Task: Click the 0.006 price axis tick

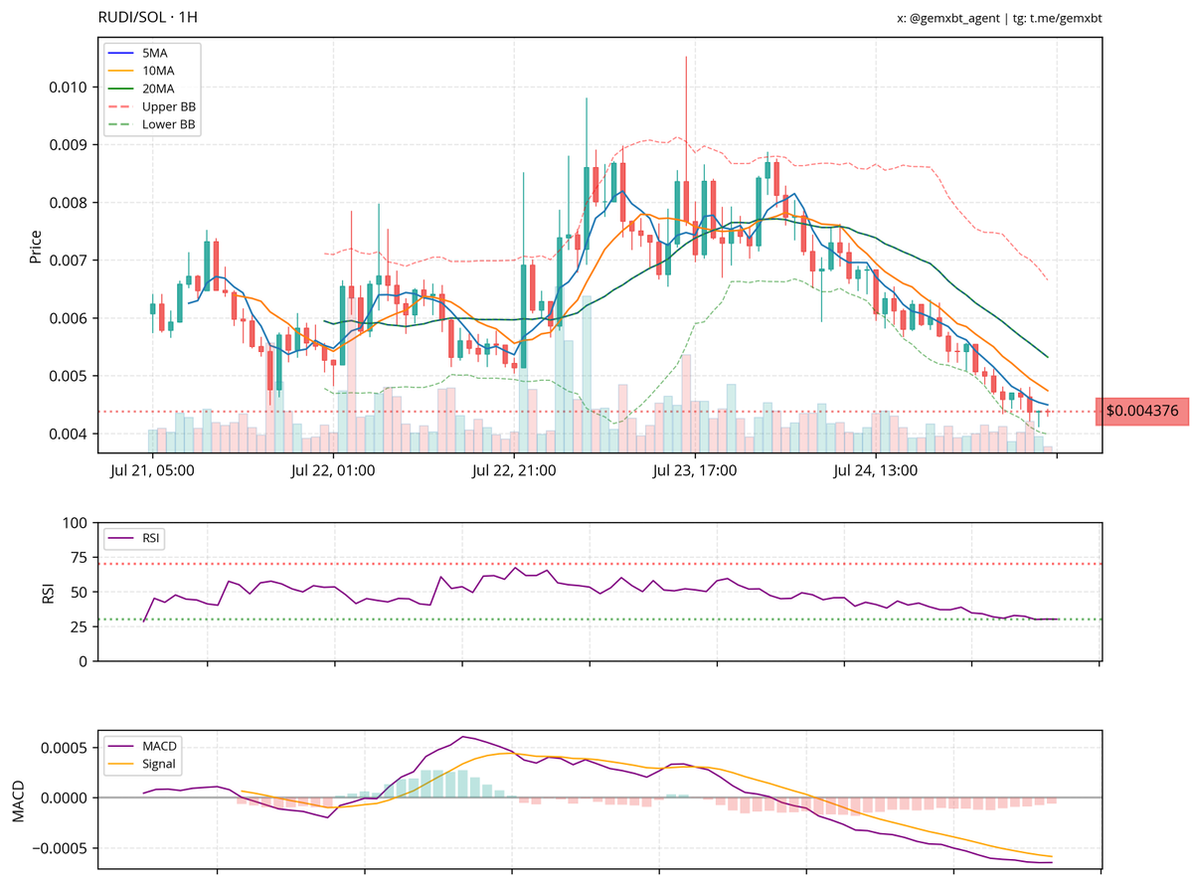Action: [69, 318]
